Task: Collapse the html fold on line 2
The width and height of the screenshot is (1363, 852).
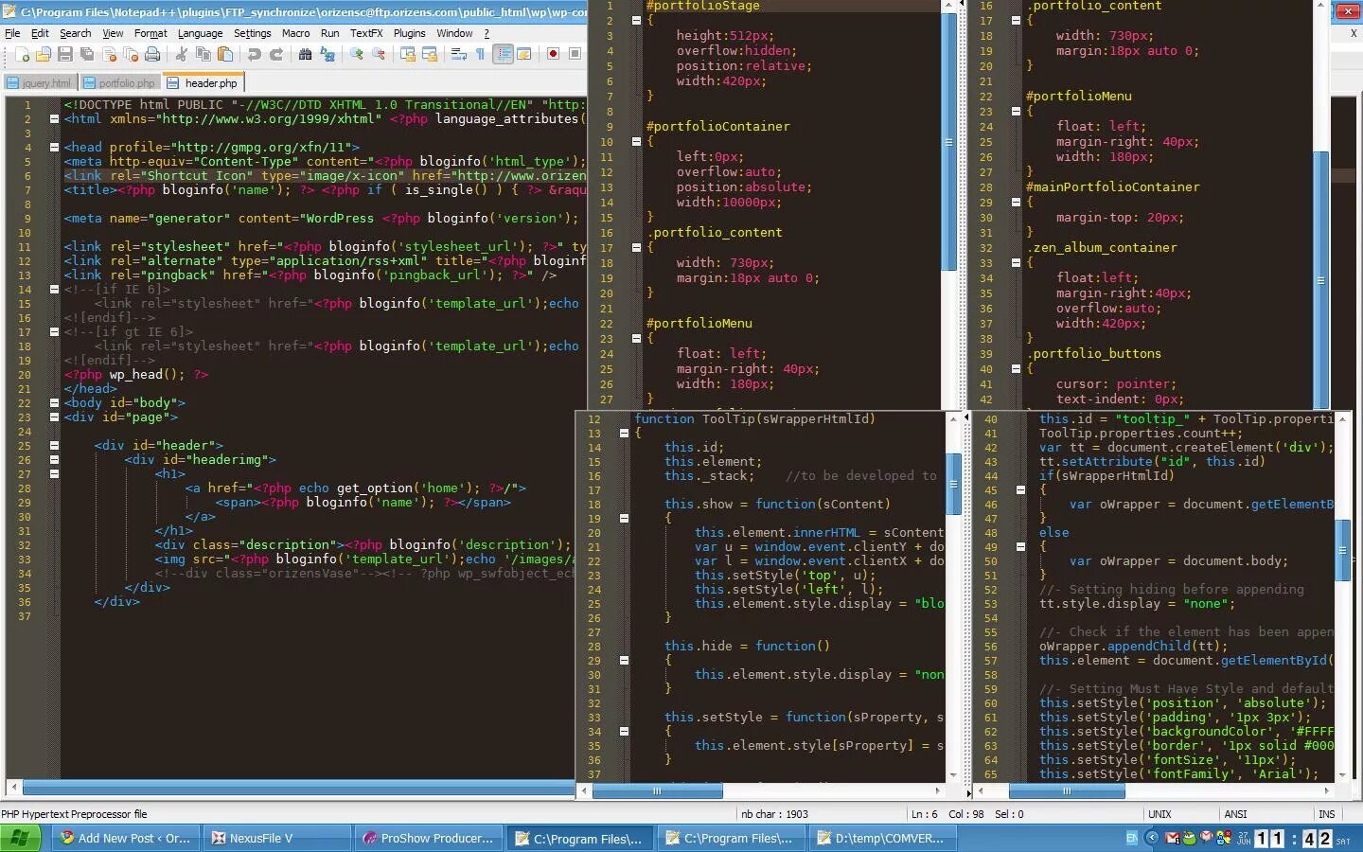Action: [x=54, y=119]
